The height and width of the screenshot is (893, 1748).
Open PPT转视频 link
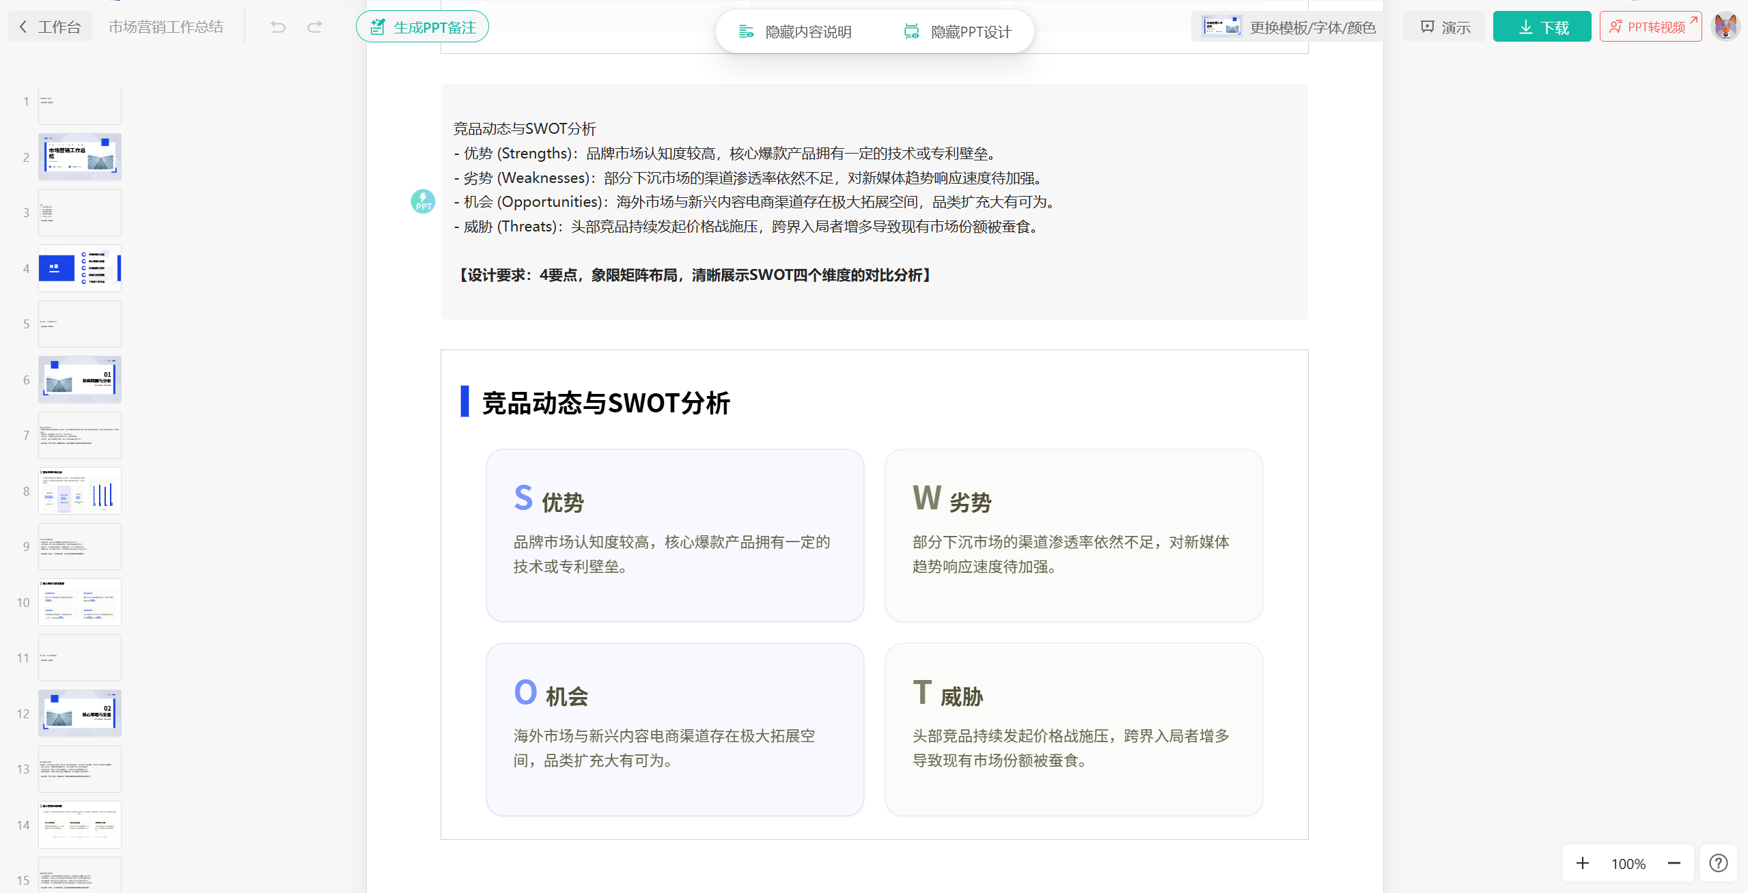click(x=1650, y=27)
